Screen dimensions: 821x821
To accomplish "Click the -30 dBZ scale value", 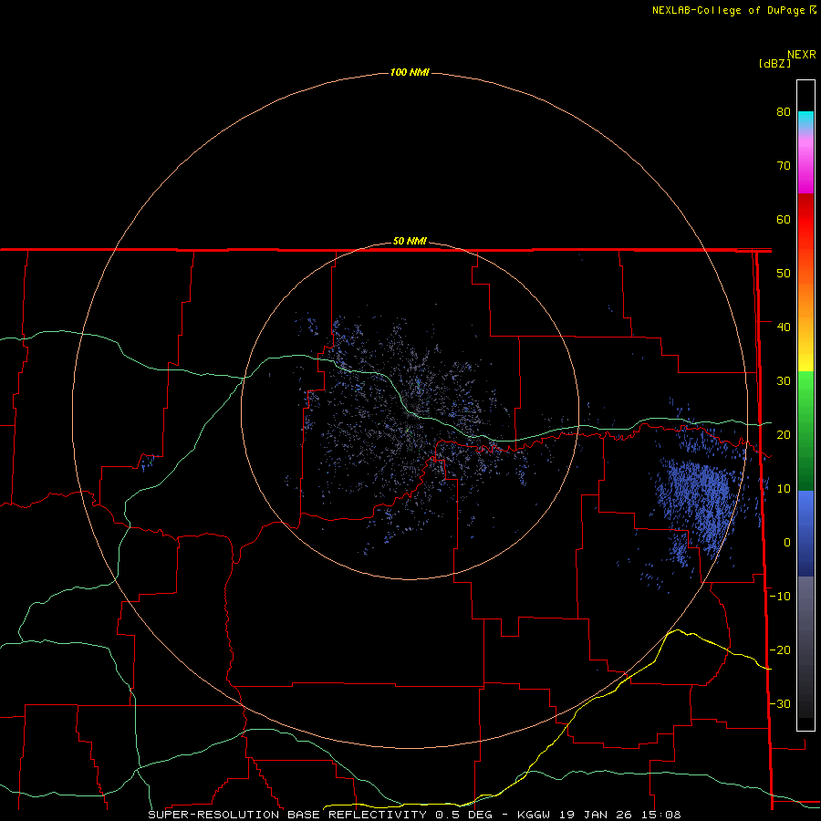I will [x=780, y=704].
